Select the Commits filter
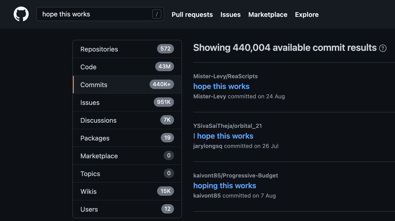The image size is (395, 221). (x=127, y=85)
